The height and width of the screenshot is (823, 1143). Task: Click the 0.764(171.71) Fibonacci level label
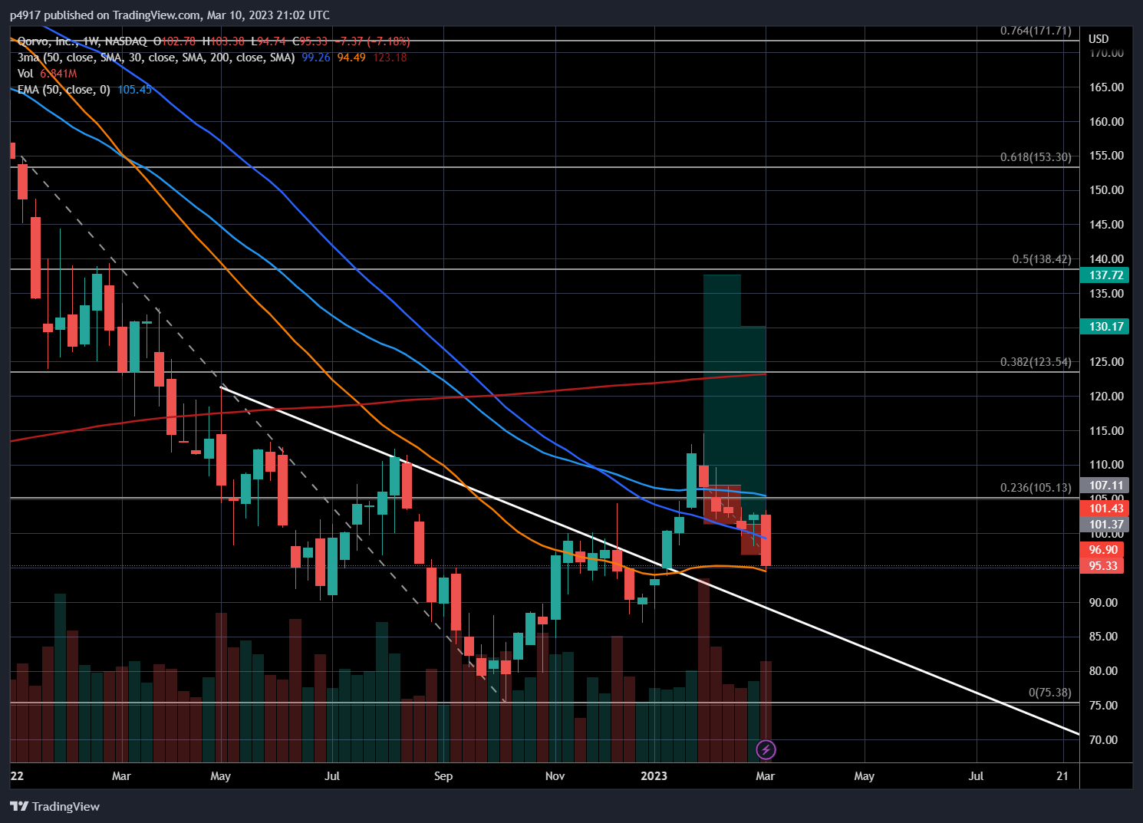click(1036, 31)
